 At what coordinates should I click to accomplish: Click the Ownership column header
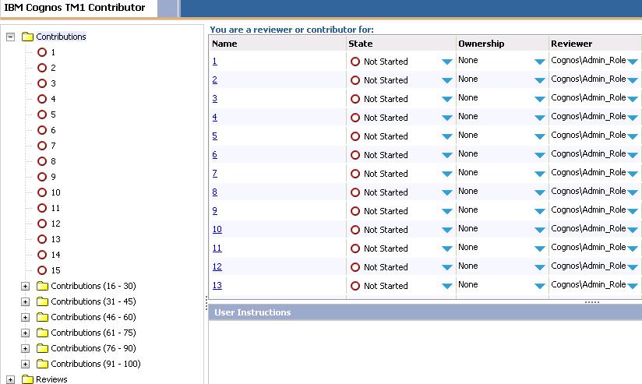point(503,44)
